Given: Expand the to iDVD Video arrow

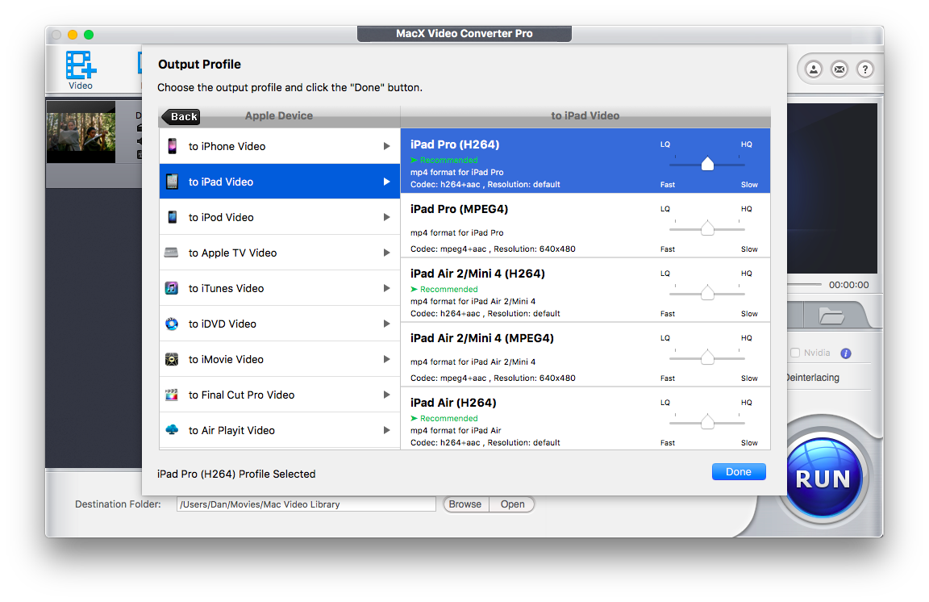Looking at the screenshot, I should click(x=386, y=324).
